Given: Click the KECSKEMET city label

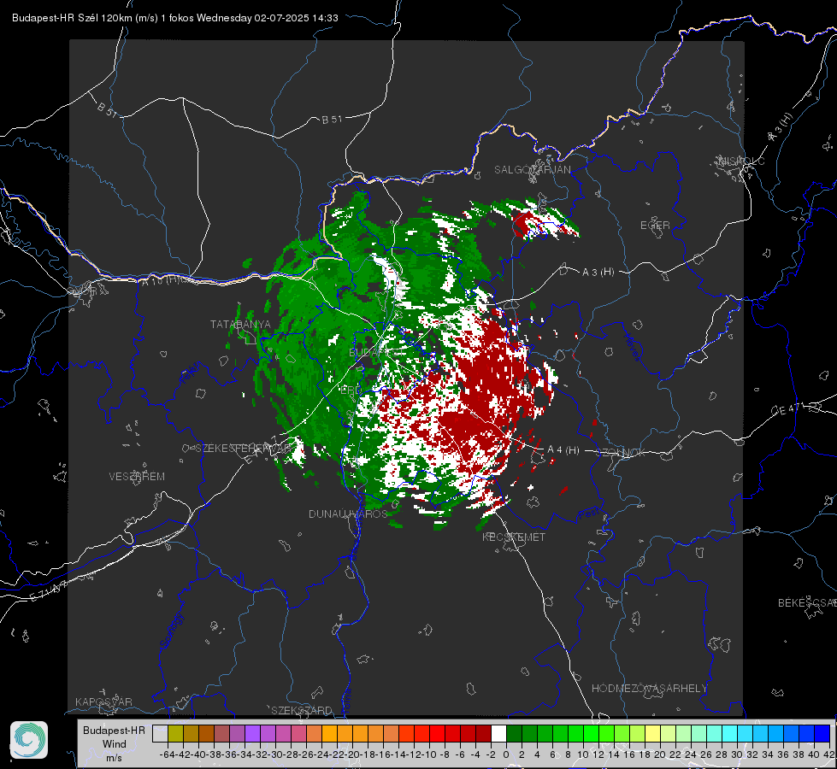Looking at the screenshot, I should point(514,537).
